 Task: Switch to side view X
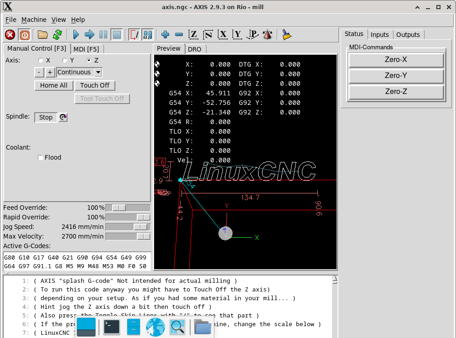(223, 35)
